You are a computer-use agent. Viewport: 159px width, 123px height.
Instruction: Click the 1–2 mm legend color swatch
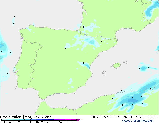tap(16, 120)
